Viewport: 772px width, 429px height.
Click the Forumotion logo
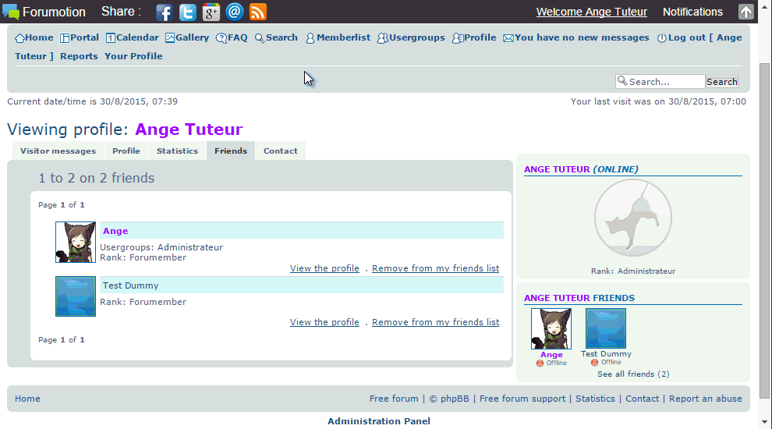click(x=44, y=12)
